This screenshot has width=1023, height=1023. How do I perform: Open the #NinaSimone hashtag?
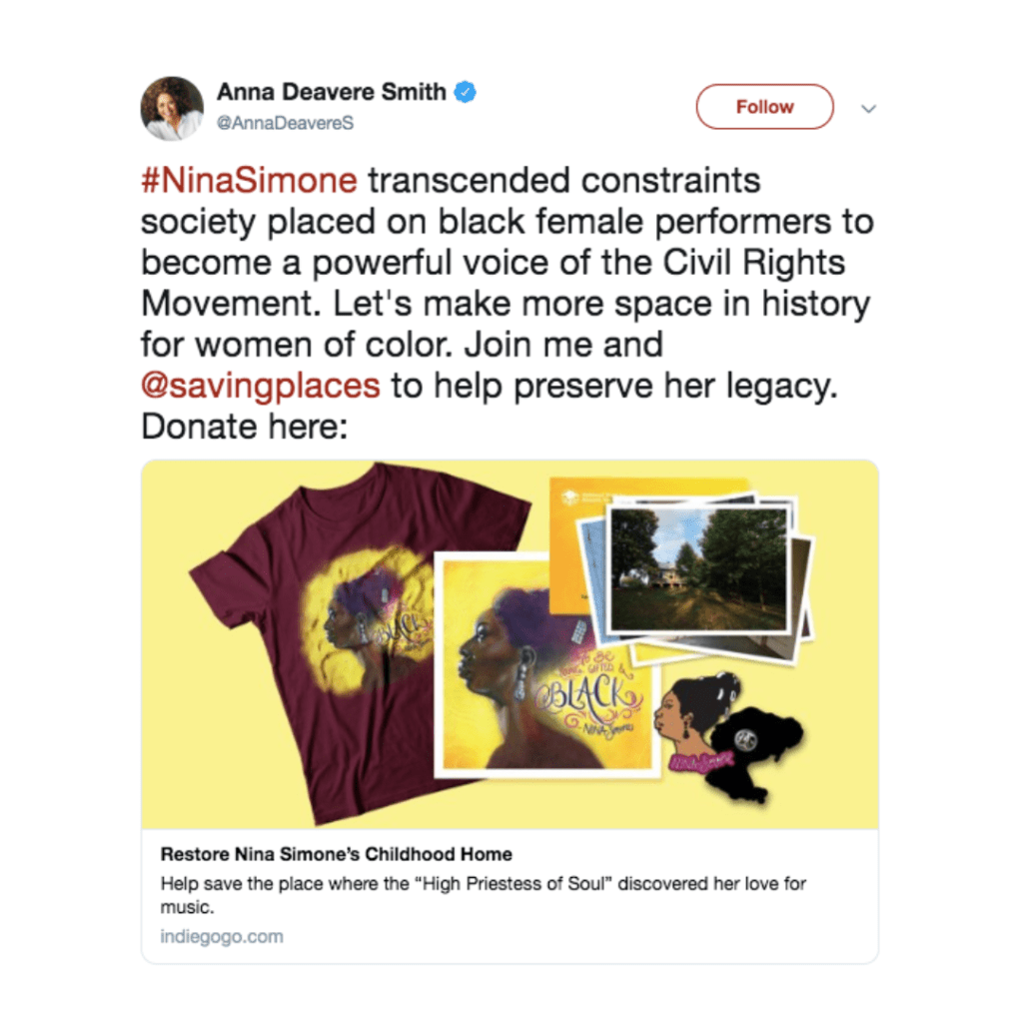249,180
